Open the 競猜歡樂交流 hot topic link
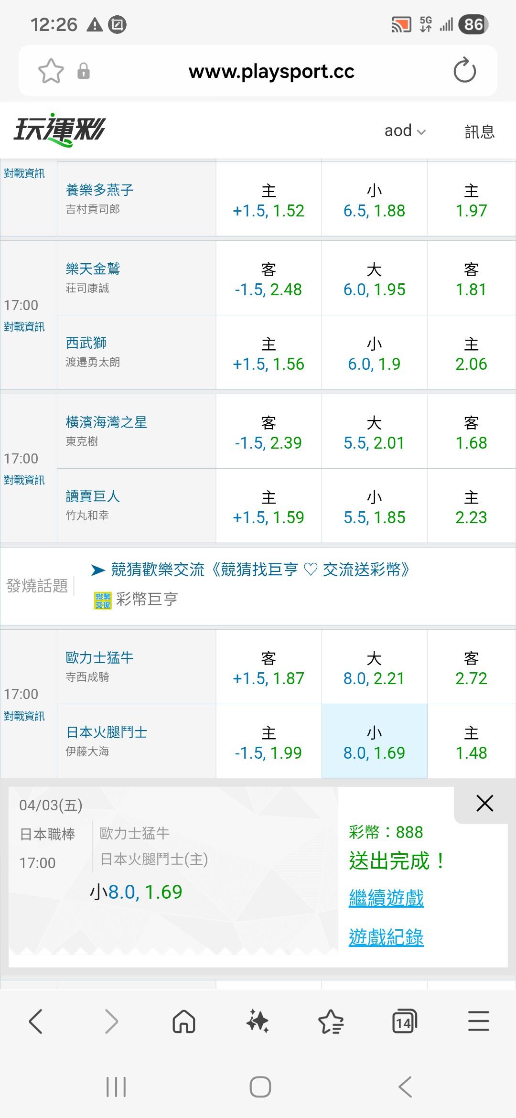 tap(260, 570)
